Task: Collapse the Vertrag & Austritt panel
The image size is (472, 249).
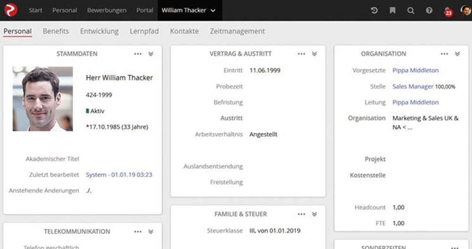Action: [x=314, y=54]
